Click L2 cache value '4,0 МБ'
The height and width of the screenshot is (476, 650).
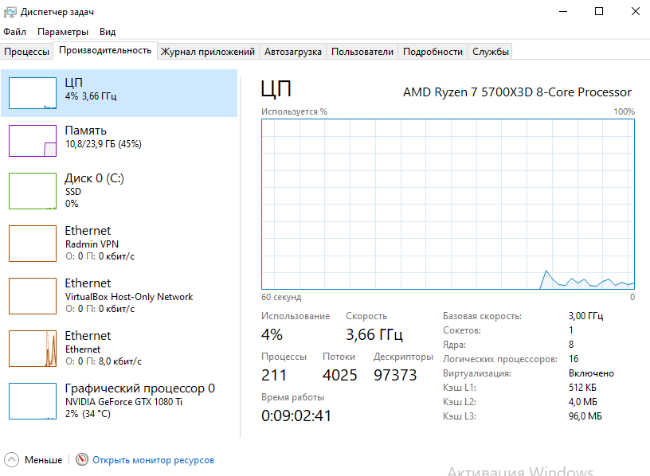583,402
